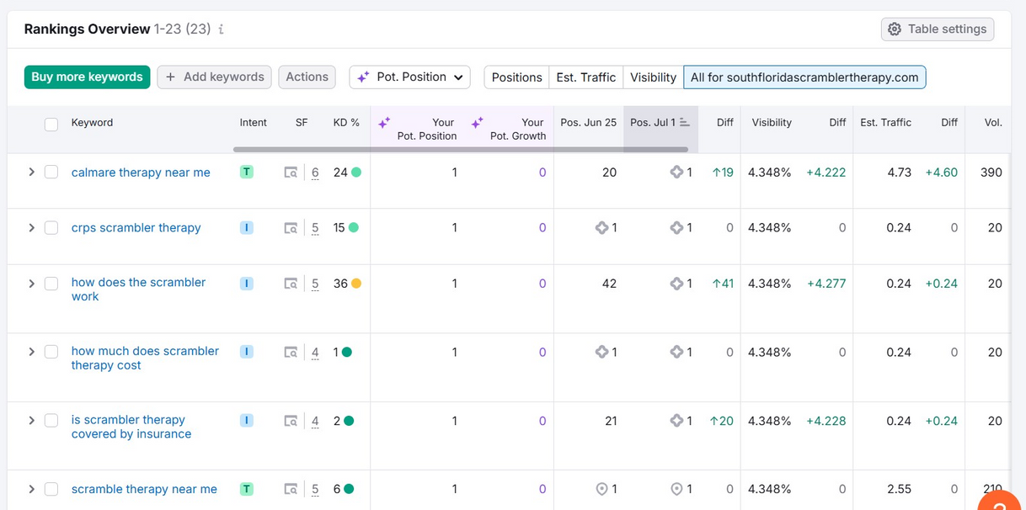This screenshot has height=510, width=1026.
Task: Check the box for crps scrambler therapy
Action: [x=51, y=227]
